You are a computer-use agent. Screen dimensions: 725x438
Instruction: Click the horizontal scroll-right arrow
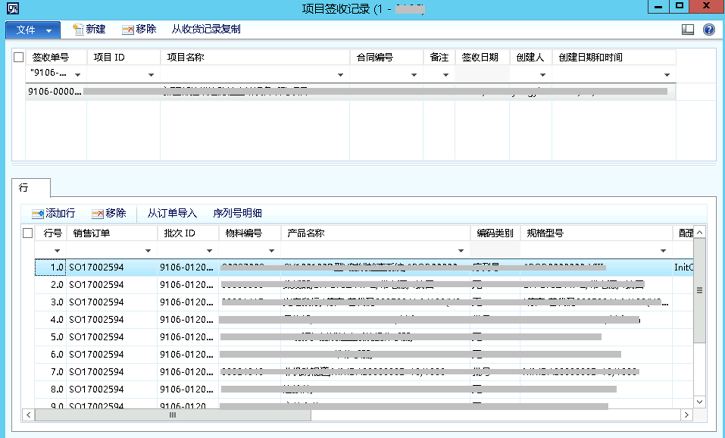coord(686,415)
